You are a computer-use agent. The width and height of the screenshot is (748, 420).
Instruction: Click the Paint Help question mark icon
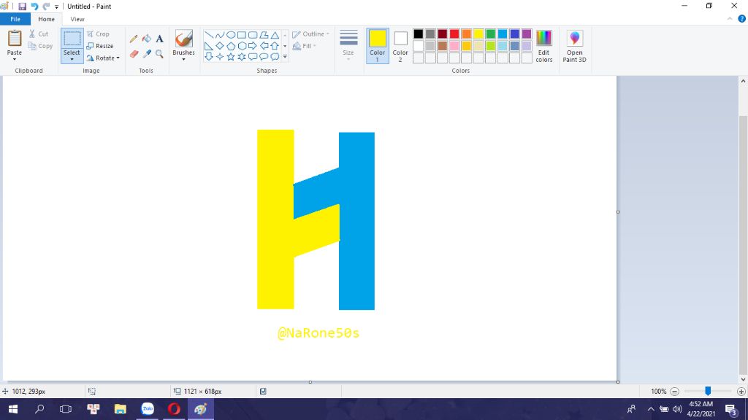point(742,19)
